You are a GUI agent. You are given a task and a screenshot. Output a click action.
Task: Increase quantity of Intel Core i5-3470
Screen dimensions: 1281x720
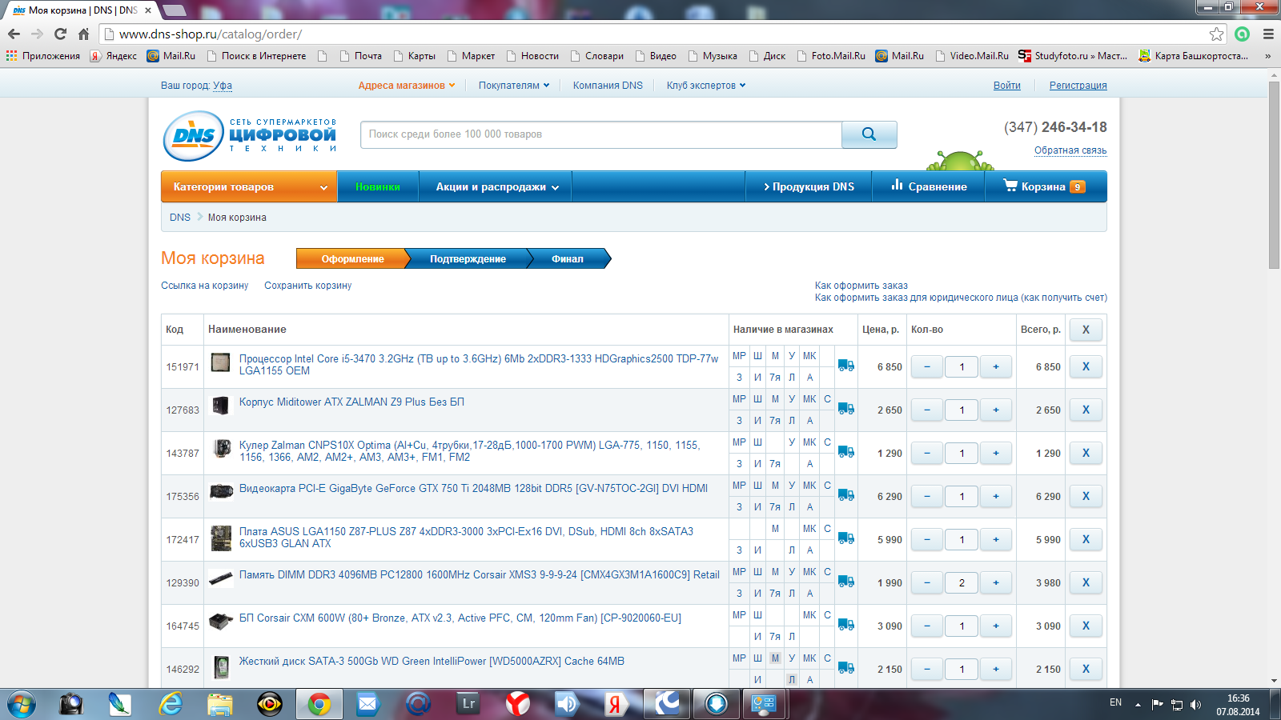996,366
